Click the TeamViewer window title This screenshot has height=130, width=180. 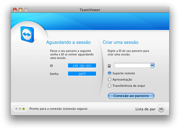click(90, 10)
